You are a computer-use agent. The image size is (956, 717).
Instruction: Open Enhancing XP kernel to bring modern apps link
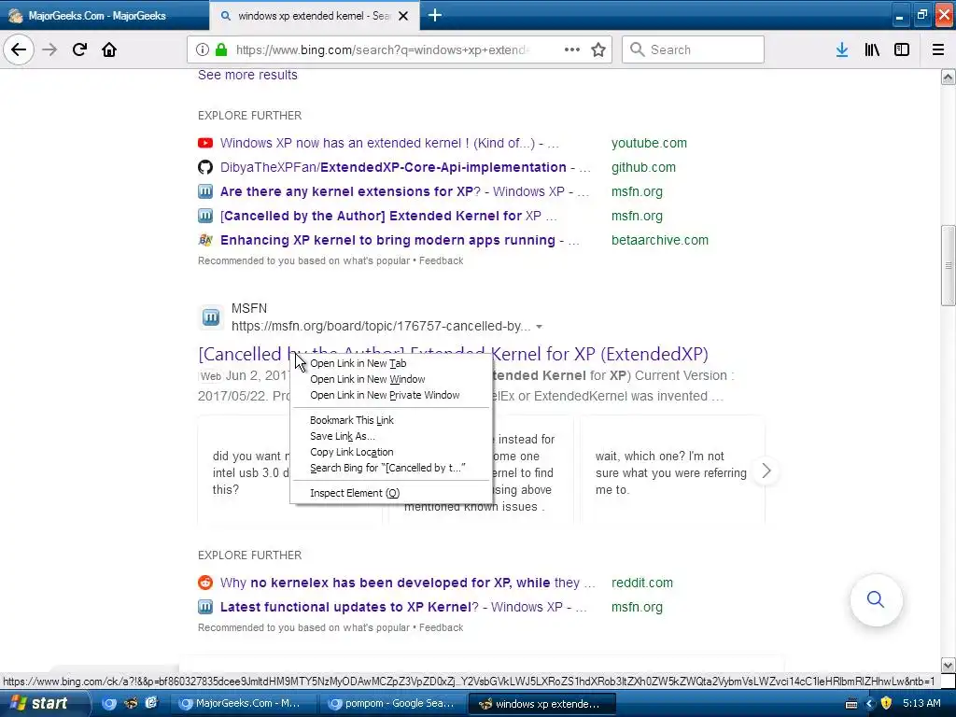click(x=400, y=240)
